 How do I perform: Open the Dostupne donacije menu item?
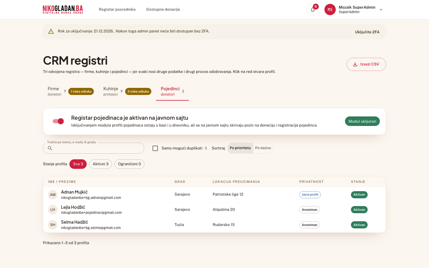163,10
